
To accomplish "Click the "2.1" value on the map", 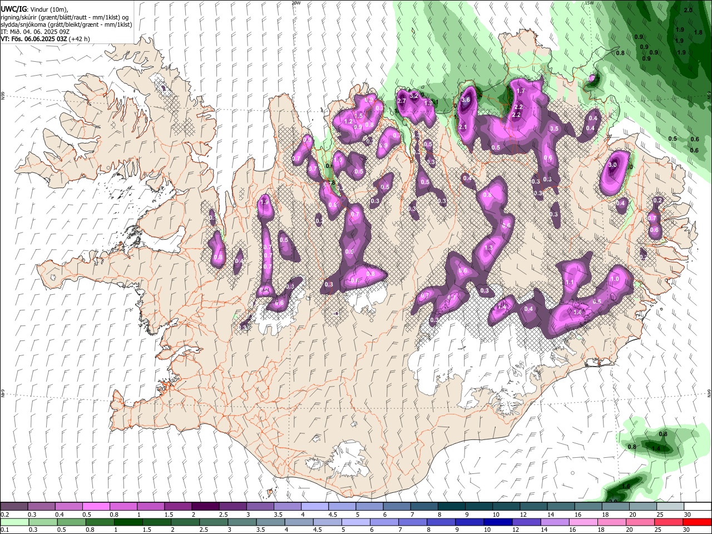I will [462, 127].
